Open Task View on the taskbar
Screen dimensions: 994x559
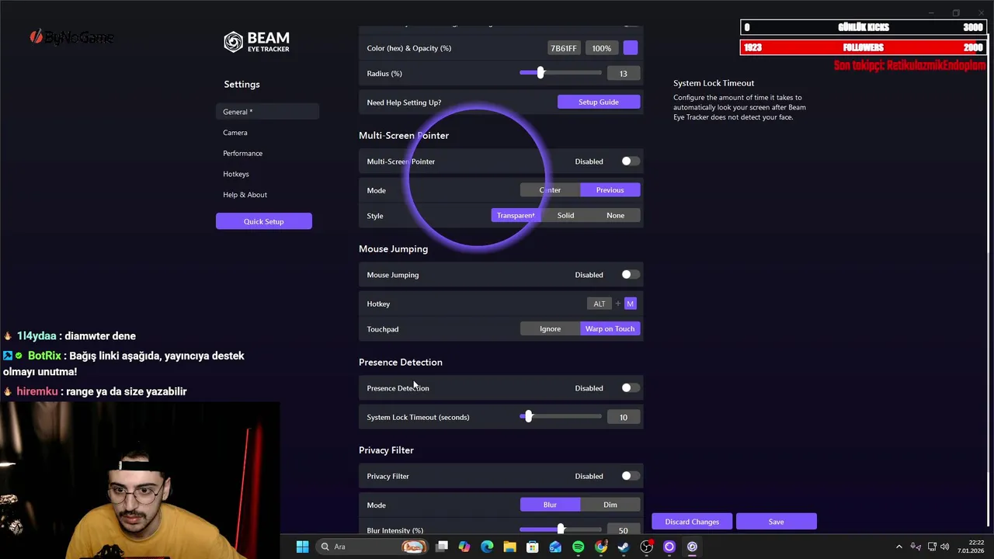pos(442,547)
